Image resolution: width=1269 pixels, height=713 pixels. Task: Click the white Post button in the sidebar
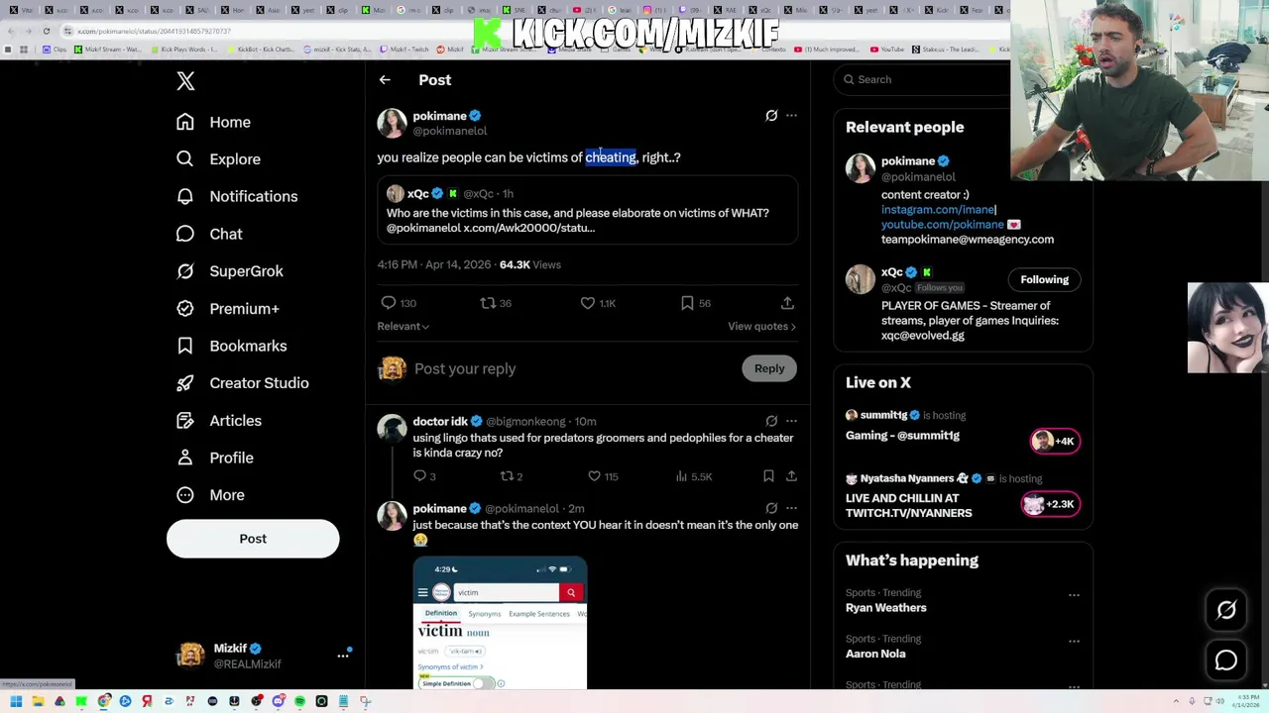pyautogui.click(x=253, y=539)
